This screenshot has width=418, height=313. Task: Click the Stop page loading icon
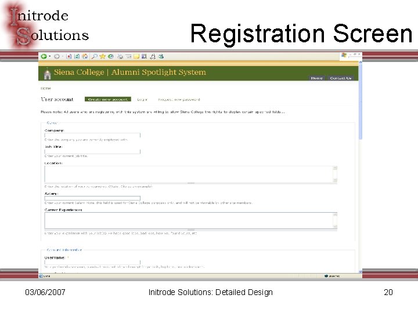[x=69, y=56]
